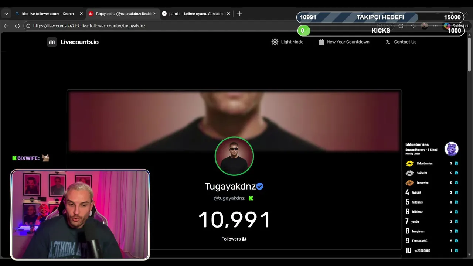Click the gold lips icon beside bblueberries

point(409,163)
